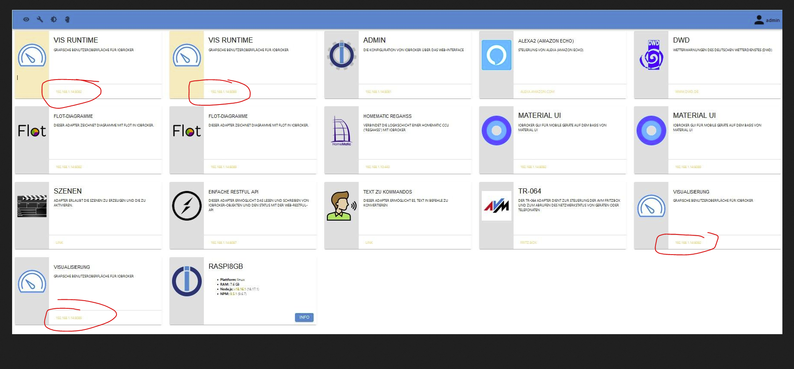Click the DWD weather service logo
Image resolution: width=794 pixels, height=369 pixels.
click(651, 55)
